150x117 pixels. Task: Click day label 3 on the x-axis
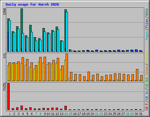[18, 114]
